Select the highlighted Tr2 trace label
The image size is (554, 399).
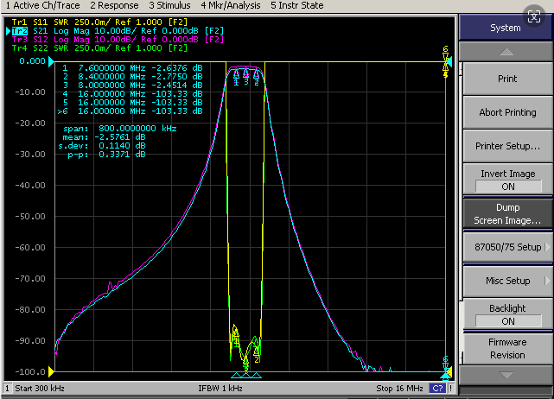pos(20,31)
